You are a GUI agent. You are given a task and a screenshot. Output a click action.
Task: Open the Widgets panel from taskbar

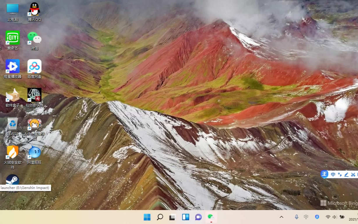[186, 217]
